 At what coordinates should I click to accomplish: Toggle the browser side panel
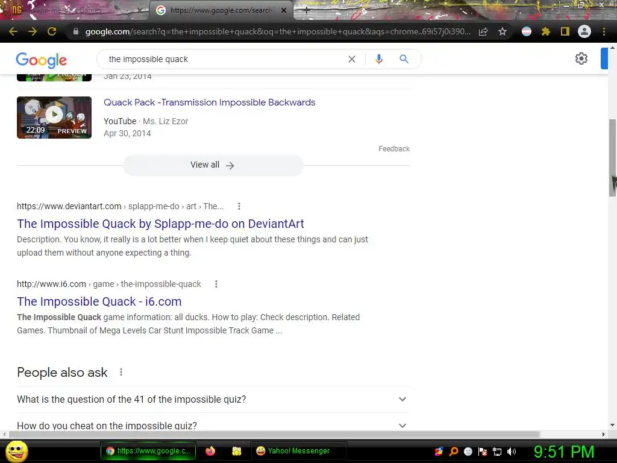(565, 31)
